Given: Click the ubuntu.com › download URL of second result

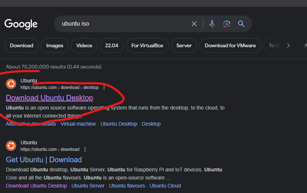Looking at the screenshot, I should click(x=50, y=149).
